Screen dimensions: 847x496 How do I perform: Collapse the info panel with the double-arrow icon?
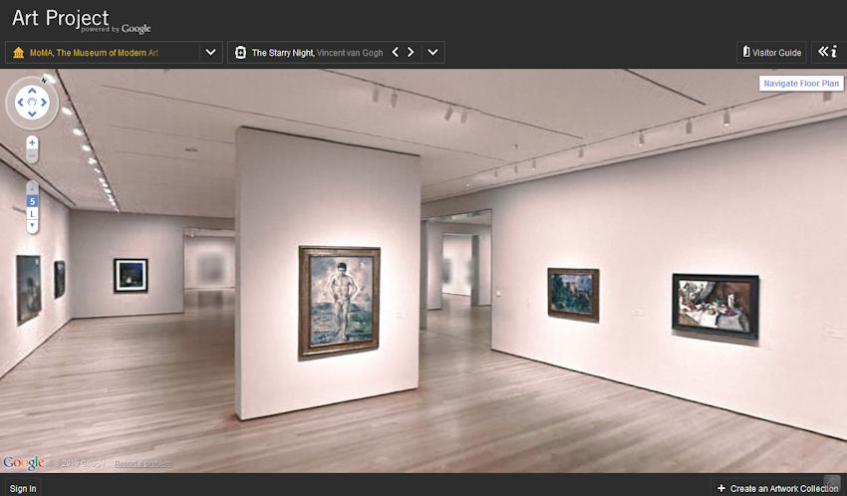point(827,52)
